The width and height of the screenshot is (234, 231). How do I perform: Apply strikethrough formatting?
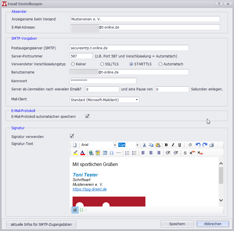point(185,153)
